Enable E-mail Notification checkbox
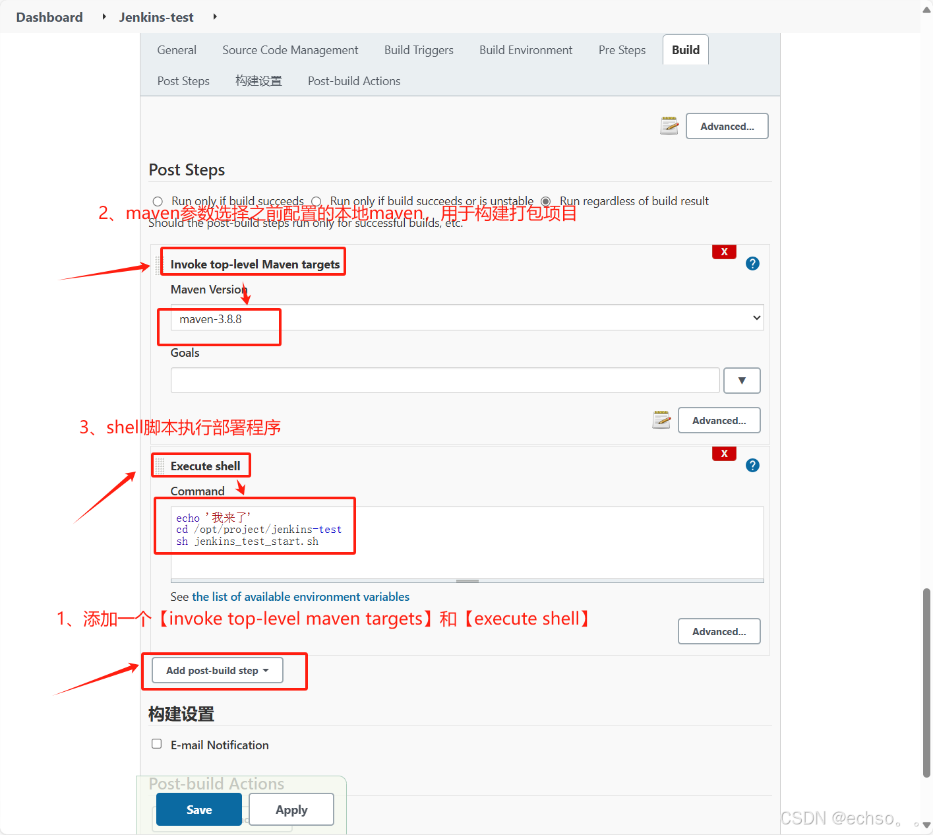The image size is (933, 835). pos(157,744)
